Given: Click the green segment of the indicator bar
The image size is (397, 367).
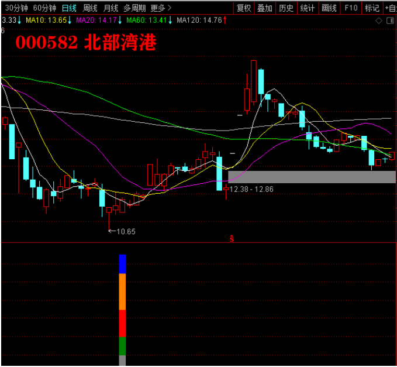Looking at the screenshot, I should [122, 346].
